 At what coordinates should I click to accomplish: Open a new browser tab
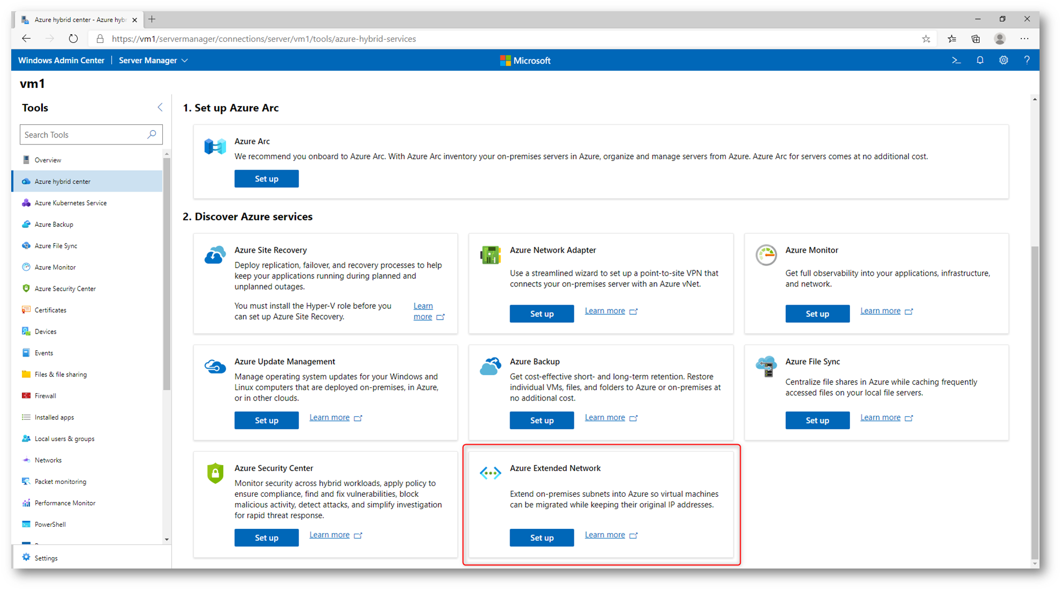pyautogui.click(x=152, y=19)
